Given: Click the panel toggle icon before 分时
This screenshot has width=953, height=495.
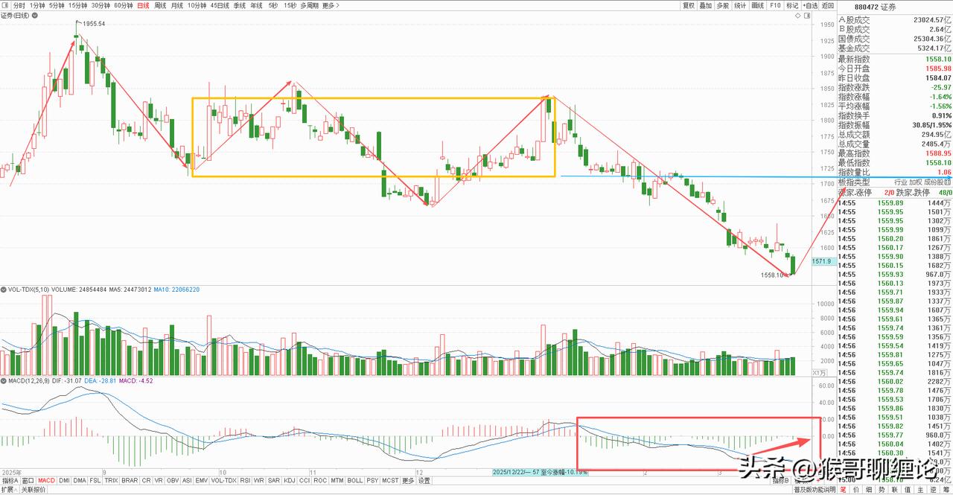Looking at the screenshot, I should point(6,5).
